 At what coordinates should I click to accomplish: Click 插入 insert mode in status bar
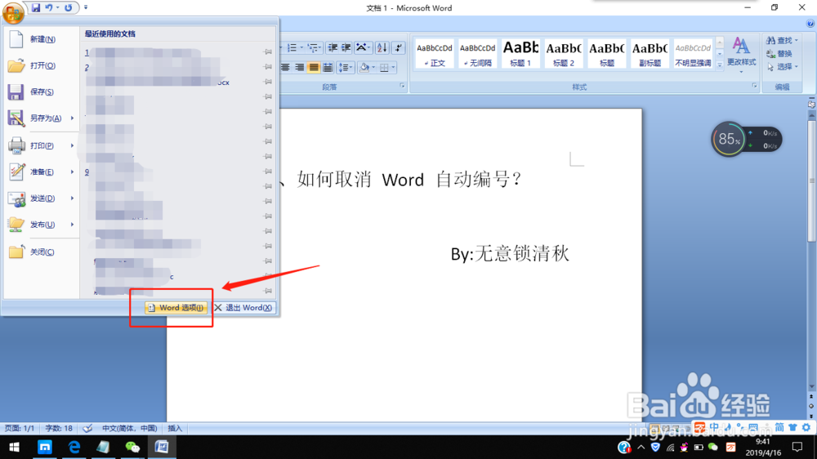pos(175,428)
